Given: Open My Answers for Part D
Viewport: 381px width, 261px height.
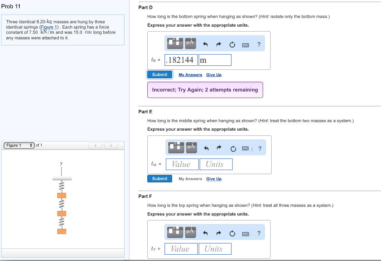Looking at the screenshot, I should tap(190, 75).
